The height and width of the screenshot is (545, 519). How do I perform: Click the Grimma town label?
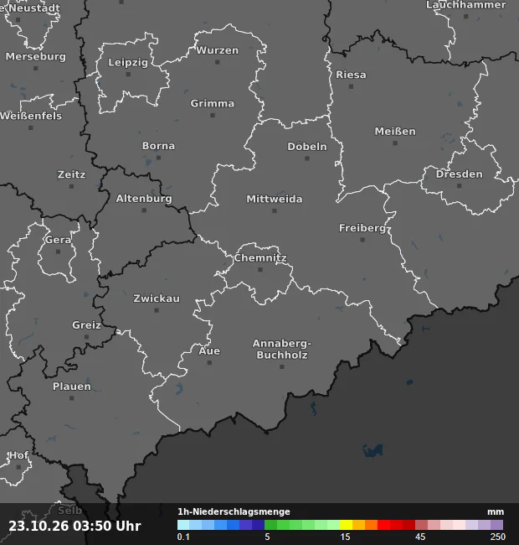pos(213,104)
